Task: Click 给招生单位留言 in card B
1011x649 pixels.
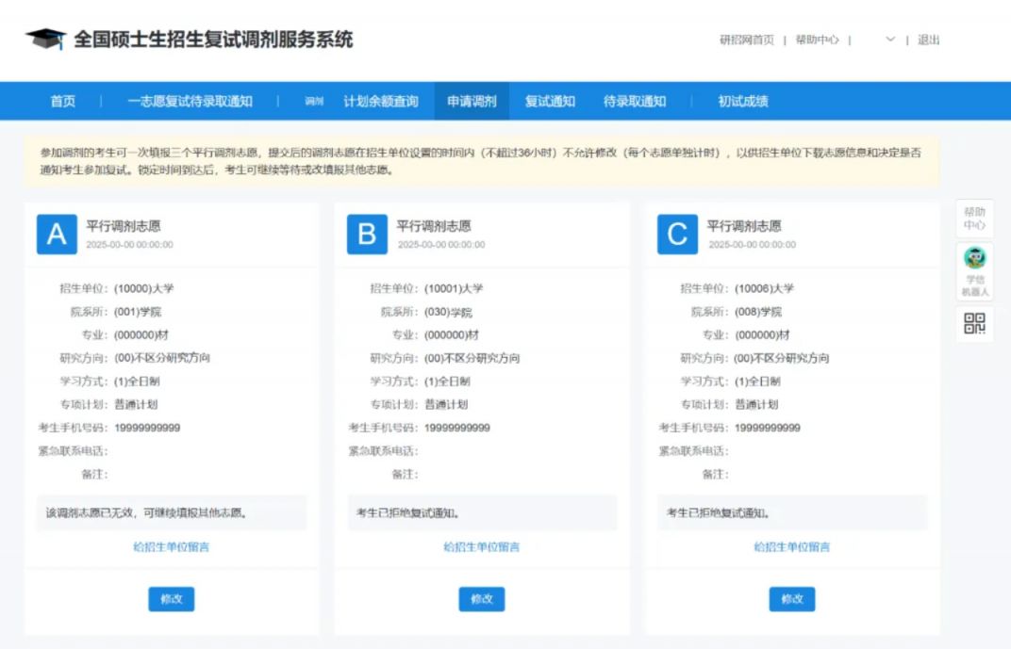Action: pyautogui.click(x=481, y=546)
